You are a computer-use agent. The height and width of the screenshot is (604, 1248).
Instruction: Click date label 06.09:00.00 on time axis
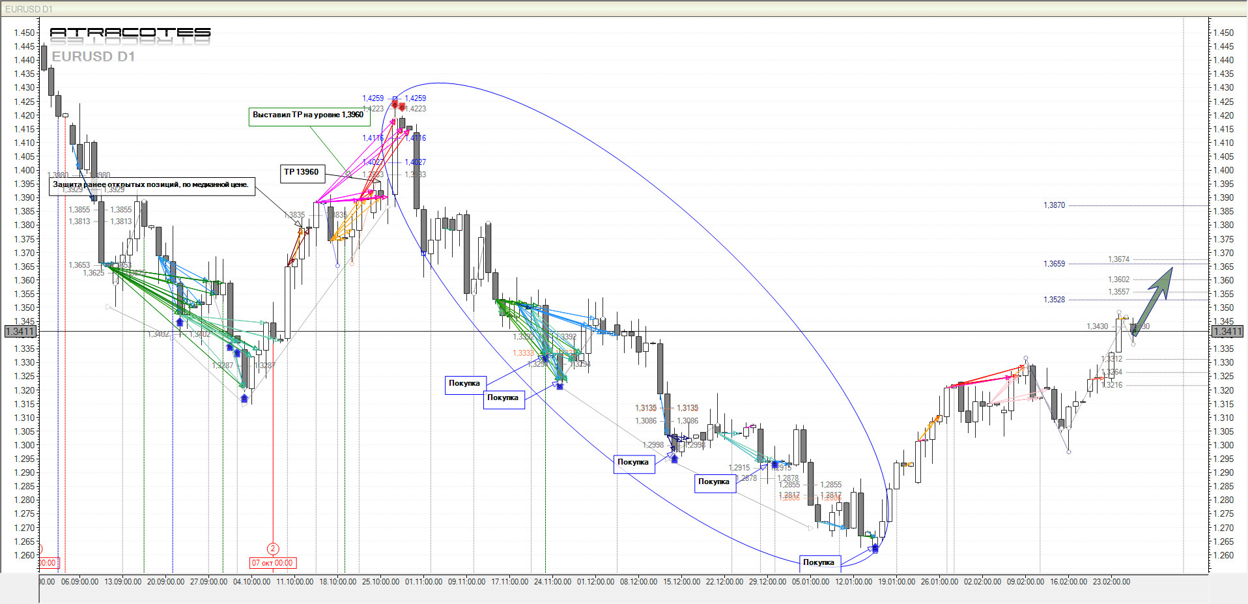[79, 582]
